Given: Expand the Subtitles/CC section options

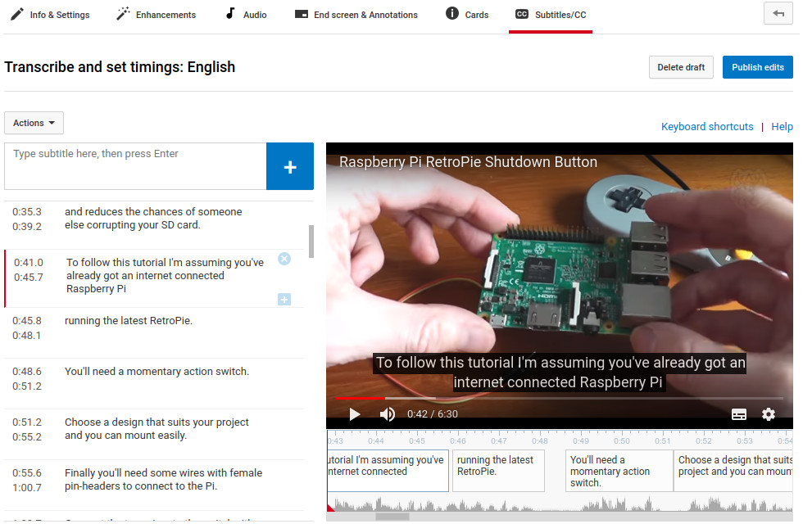Looking at the screenshot, I should (550, 14).
